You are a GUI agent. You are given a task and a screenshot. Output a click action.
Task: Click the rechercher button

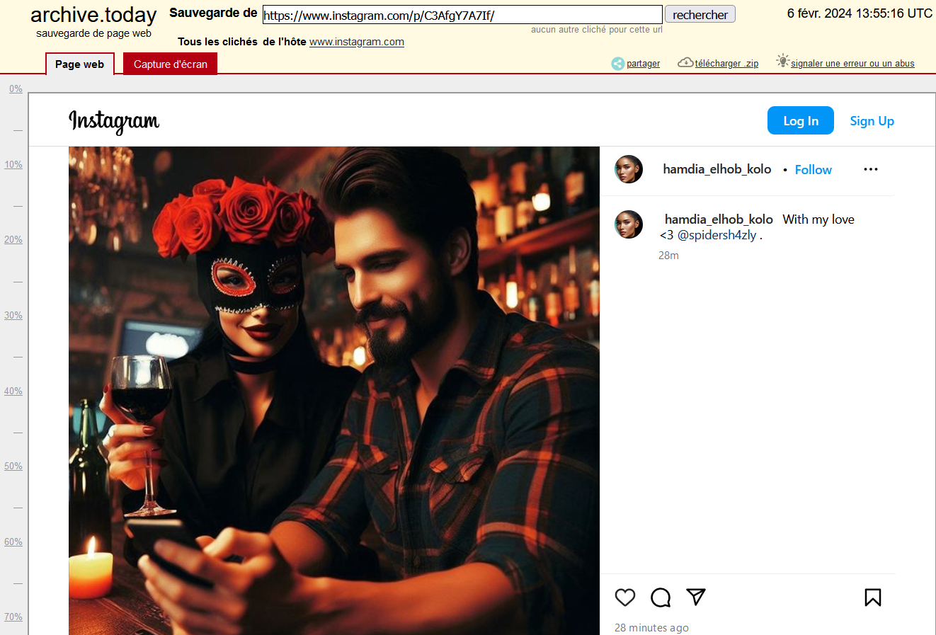700,15
